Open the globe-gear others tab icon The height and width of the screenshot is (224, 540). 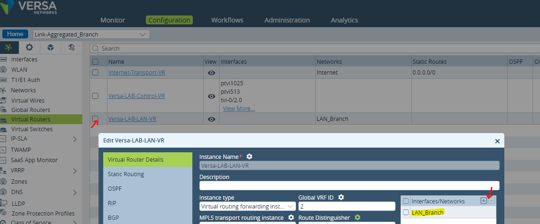coord(72,47)
